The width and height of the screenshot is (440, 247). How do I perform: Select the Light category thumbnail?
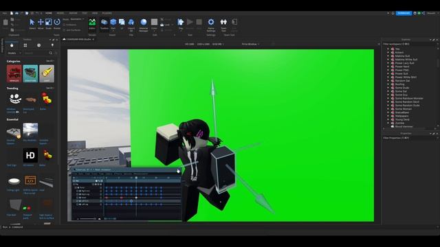47,73
